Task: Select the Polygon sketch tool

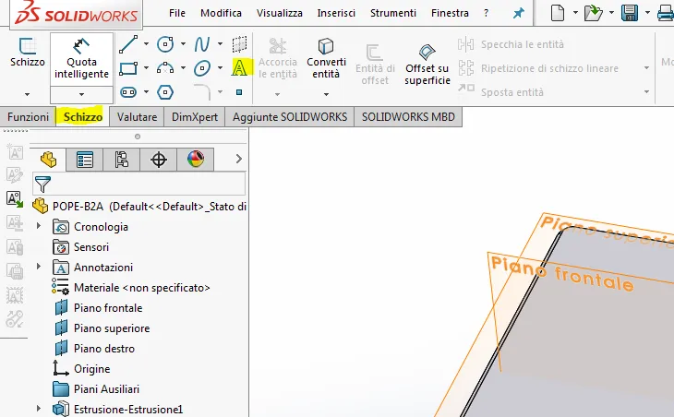Action: (x=165, y=92)
